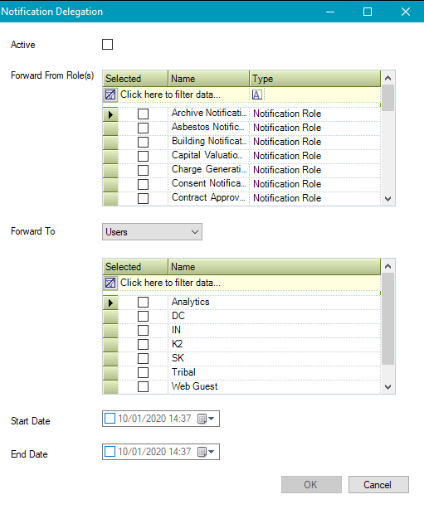Viewport: 424px width, 509px height.
Task: Open the Forward To Users dropdown
Action: point(152,232)
